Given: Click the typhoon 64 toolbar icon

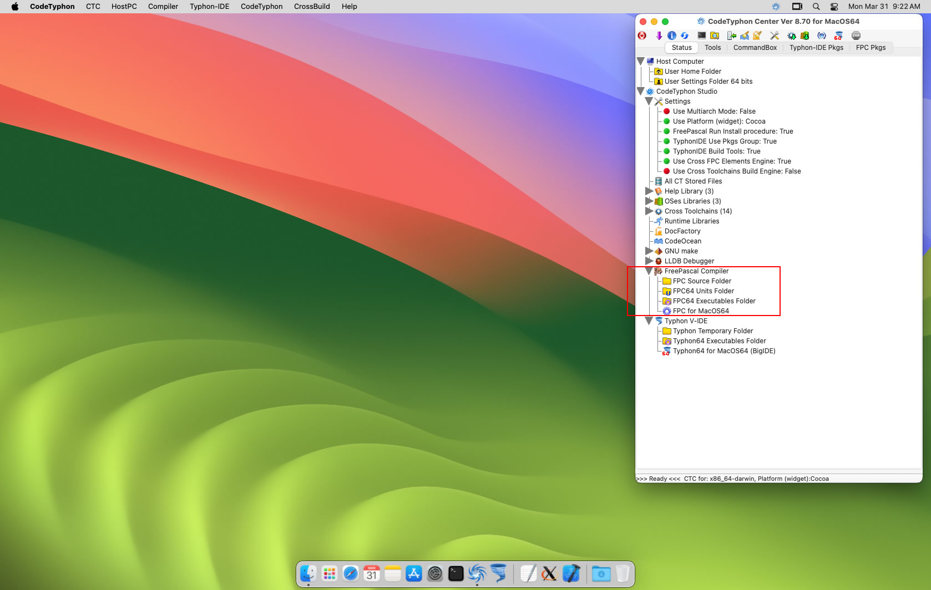Looking at the screenshot, I should pos(838,35).
